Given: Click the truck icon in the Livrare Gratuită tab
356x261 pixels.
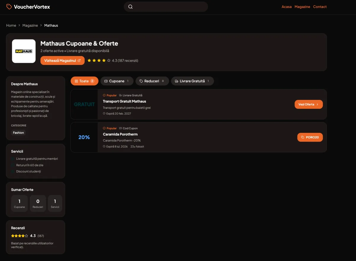Looking at the screenshot, I should click(x=177, y=81).
